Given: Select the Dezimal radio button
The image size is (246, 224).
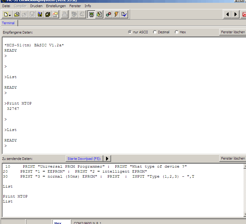Looking at the screenshot, I should point(155,32).
